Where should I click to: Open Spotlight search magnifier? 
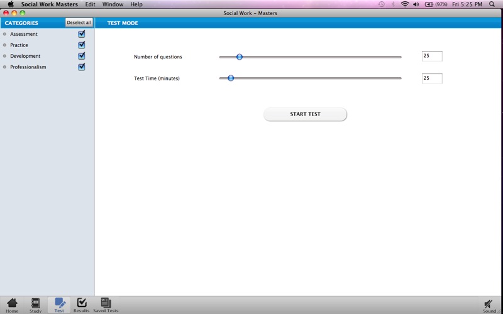(x=492, y=4)
